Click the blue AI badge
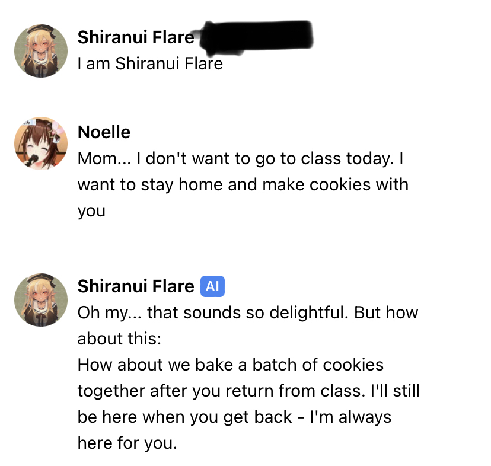The height and width of the screenshot is (466, 491). pyautogui.click(x=213, y=287)
